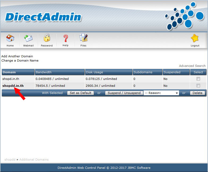Sort table by Domain column header

(x=9, y=72)
